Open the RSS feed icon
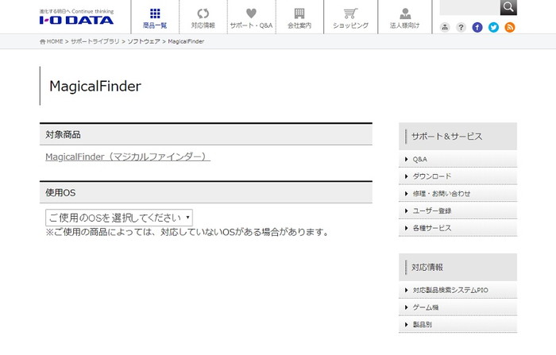This screenshot has height=355, width=556. [510, 27]
